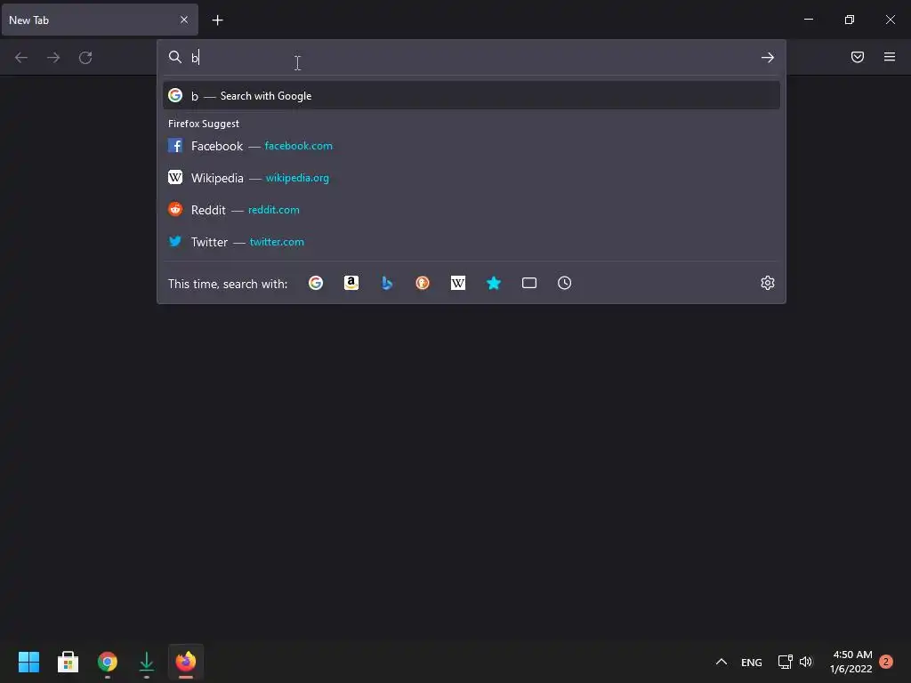
Task: Open Microsoft Store from taskbar
Action: coord(68,662)
